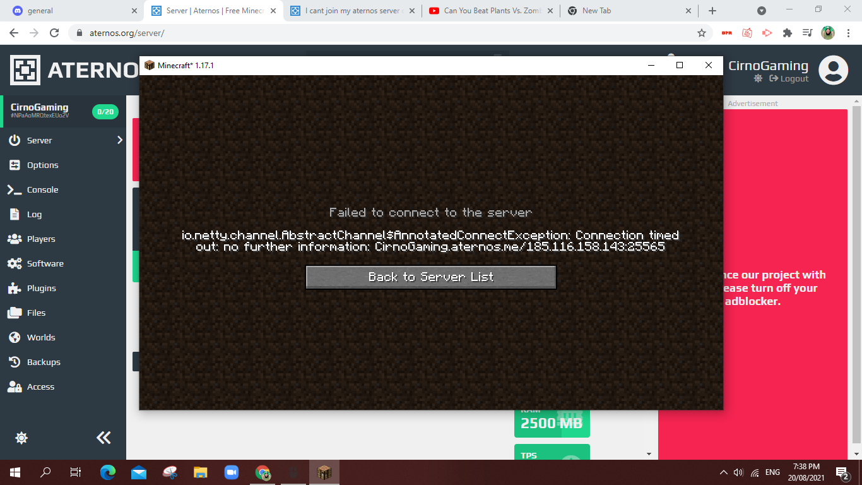Switch to the Discord general tab
The height and width of the screenshot is (485, 862).
73,11
